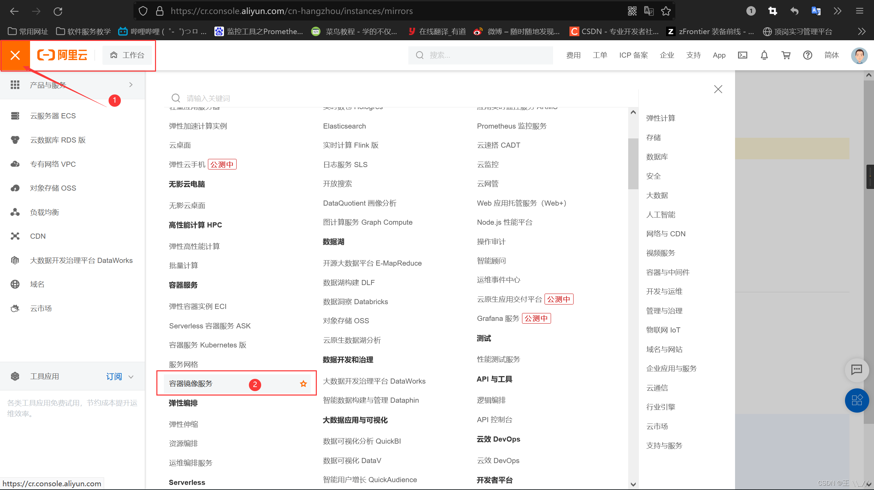The width and height of the screenshot is (874, 490).
Task: Open 日志服务 SLS
Action: (345, 165)
